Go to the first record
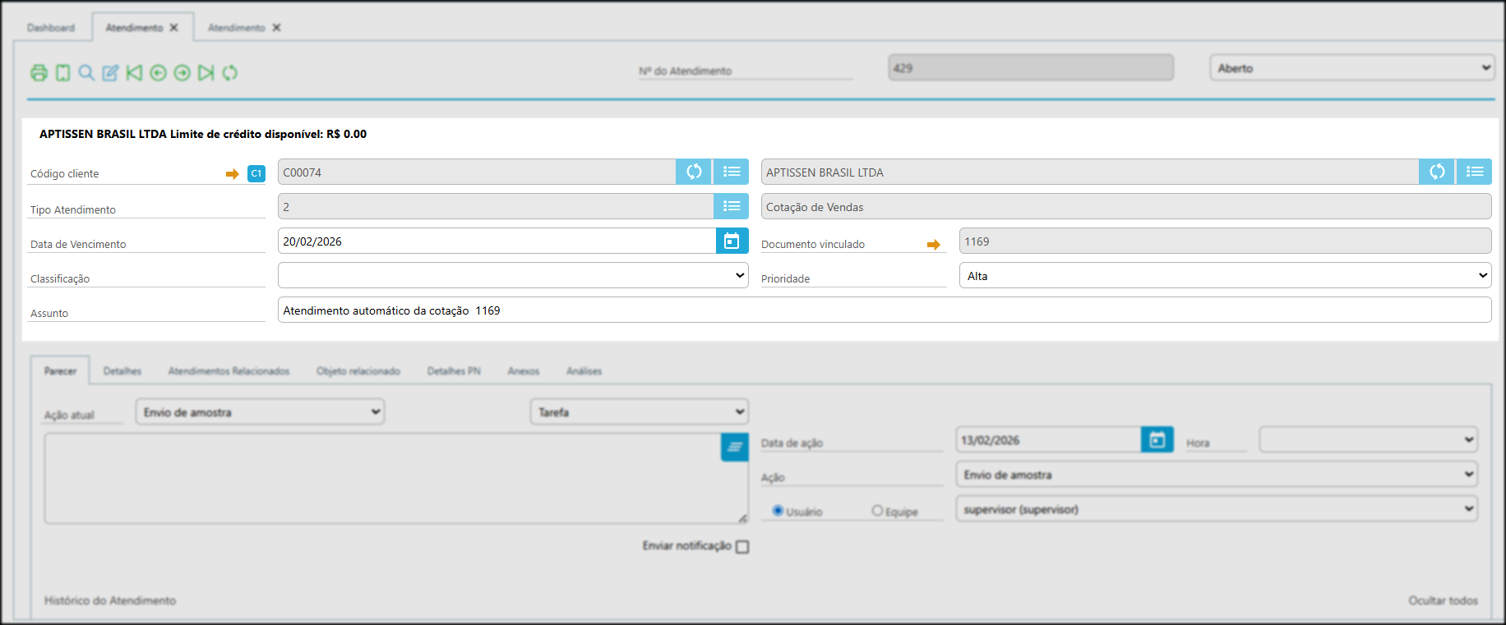Image resolution: width=1506 pixels, height=625 pixels. [x=134, y=73]
